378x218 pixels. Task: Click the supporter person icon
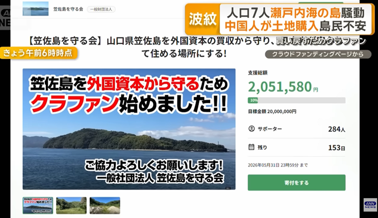[x=251, y=129]
